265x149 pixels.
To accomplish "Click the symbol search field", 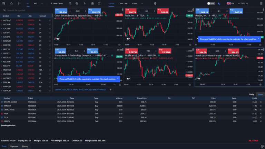I will pos(27,10).
